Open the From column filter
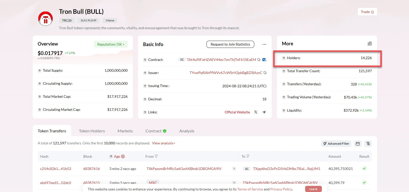The width and height of the screenshot is (409, 192). coord(156,156)
